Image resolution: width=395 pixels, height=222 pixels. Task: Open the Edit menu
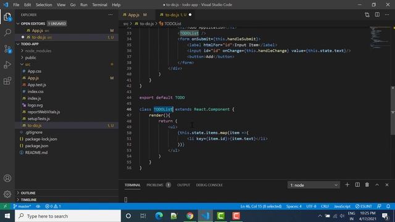27,4
